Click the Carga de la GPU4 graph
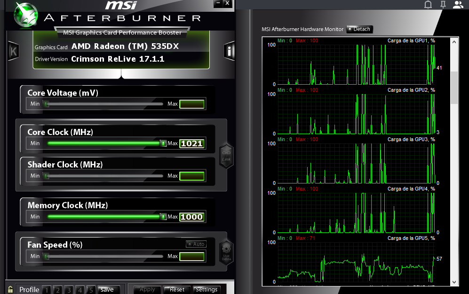This screenshot has width=469, height=294. tap(357, 213)
